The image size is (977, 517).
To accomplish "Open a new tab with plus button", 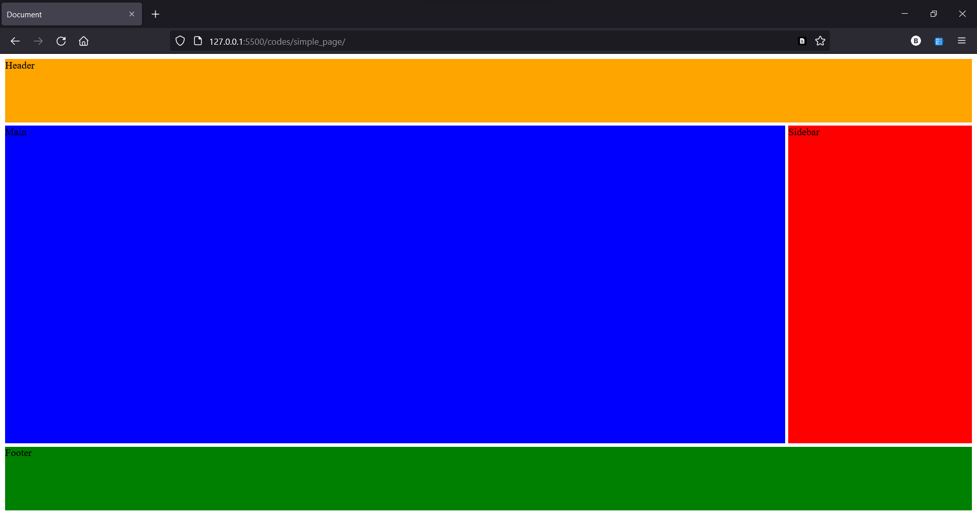I will [x=156, y=14].
